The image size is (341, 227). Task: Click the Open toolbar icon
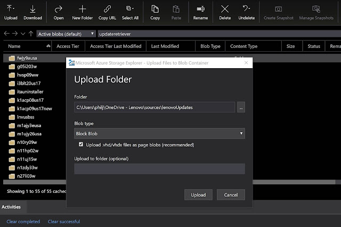click(59, 12)
